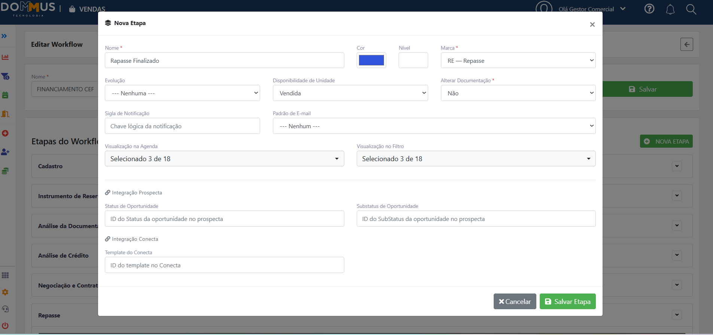713x335 pixels.
Task: Open the Olá Gestor Comercial user menu
Action: pos(591,9)
